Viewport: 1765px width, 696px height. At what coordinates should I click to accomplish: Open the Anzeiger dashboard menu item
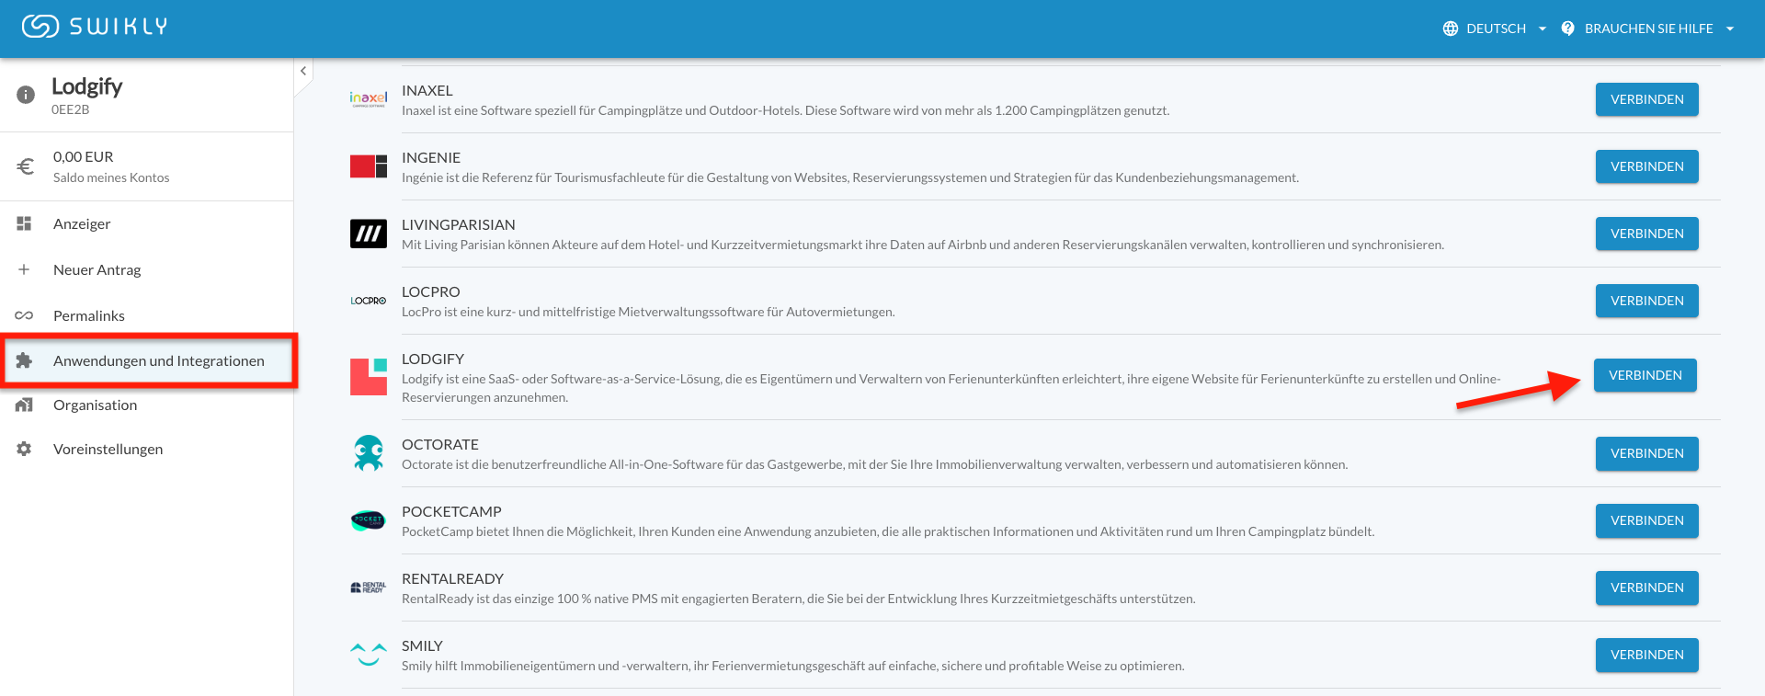[147, 223]
